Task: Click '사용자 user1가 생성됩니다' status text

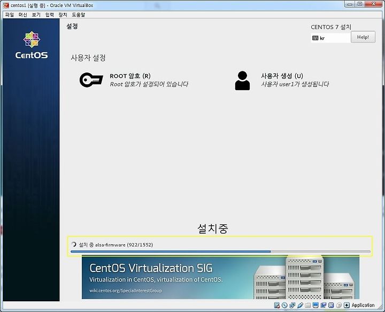Action: tap(295, 84)
